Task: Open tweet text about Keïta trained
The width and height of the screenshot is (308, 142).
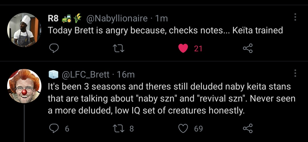Action: (165, 30)
